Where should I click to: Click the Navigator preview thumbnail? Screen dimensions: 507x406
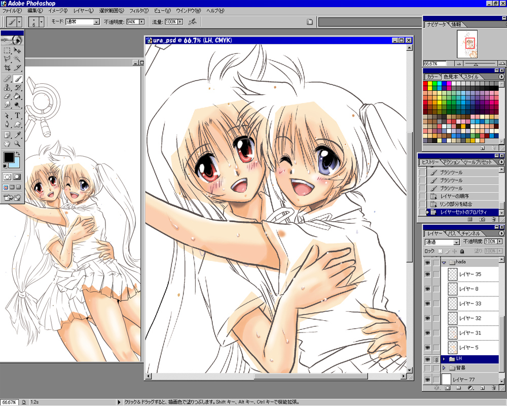point(467,44)
